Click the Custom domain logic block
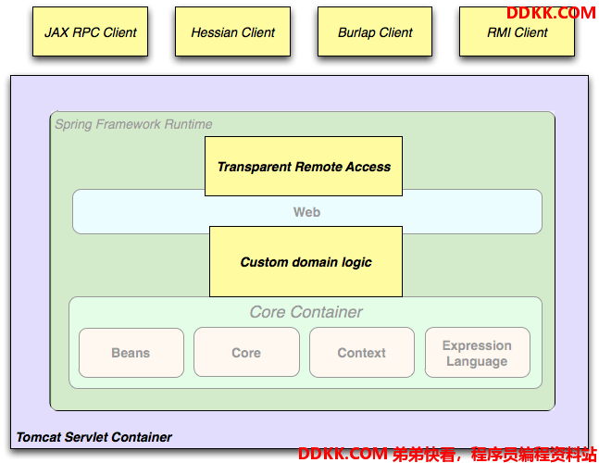 (306, 262)
